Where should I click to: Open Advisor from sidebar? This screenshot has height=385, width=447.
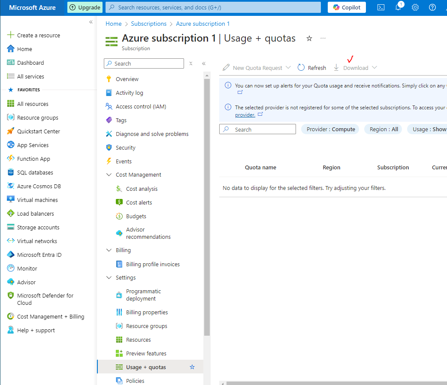pyautogui.click(x=26, y=282)
